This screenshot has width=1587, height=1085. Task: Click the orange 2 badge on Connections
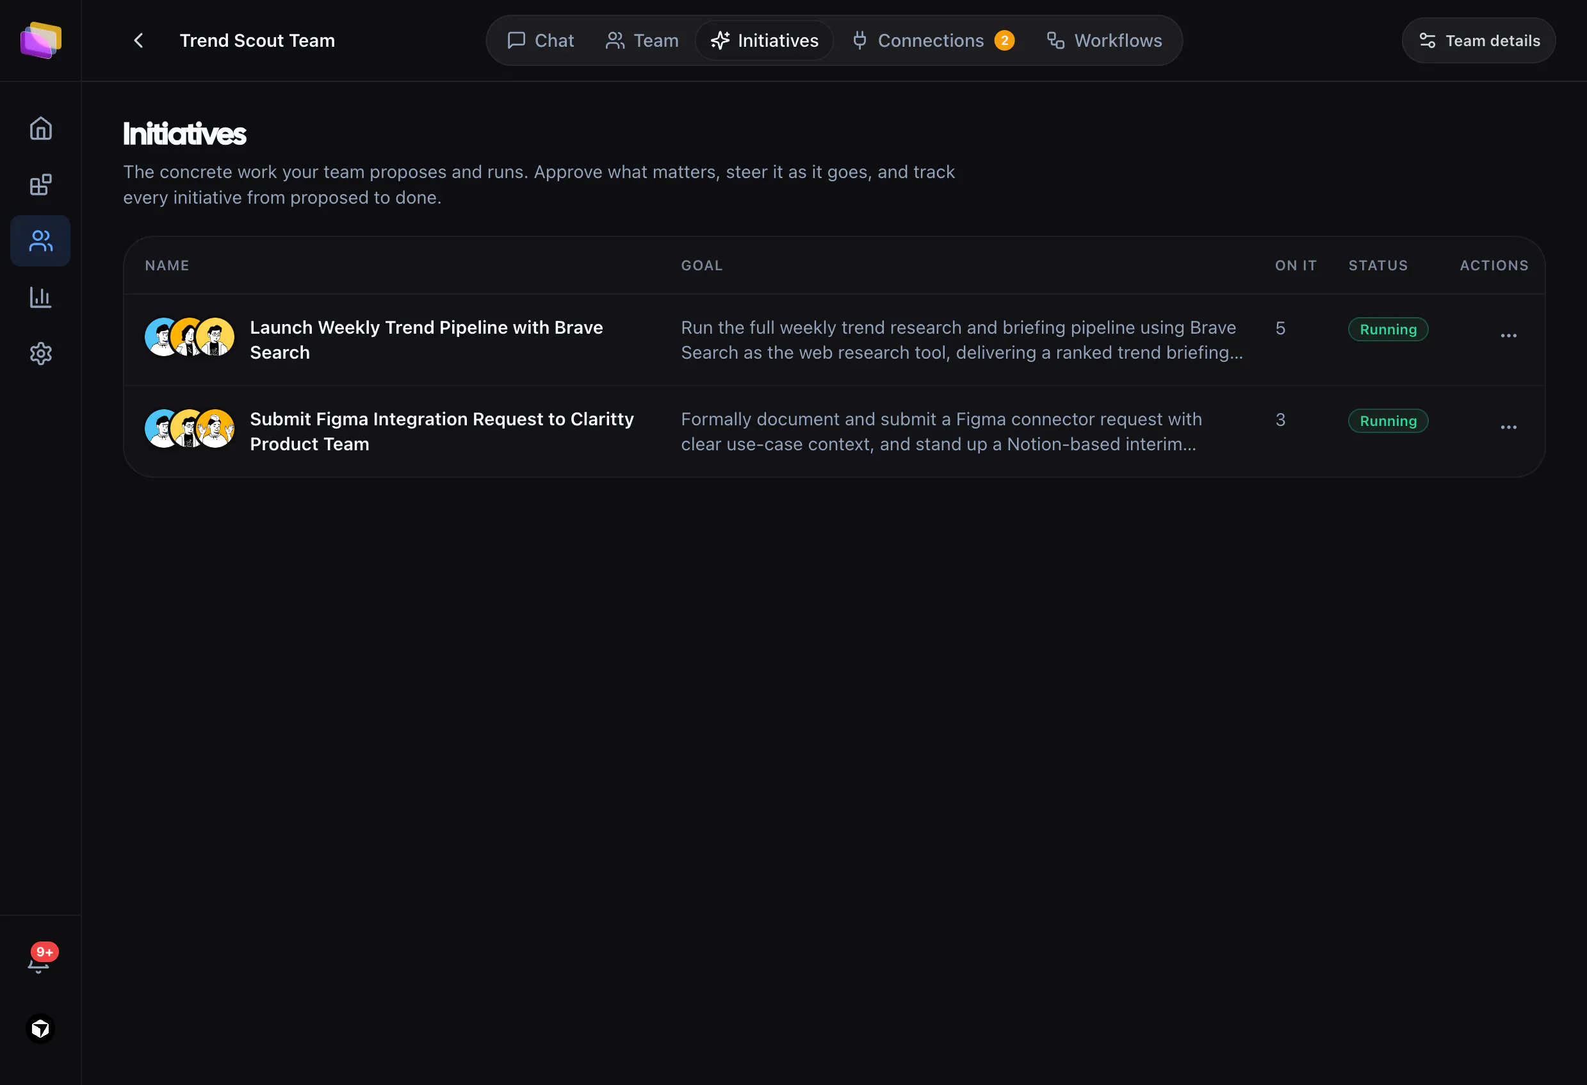coord(1004,40)
